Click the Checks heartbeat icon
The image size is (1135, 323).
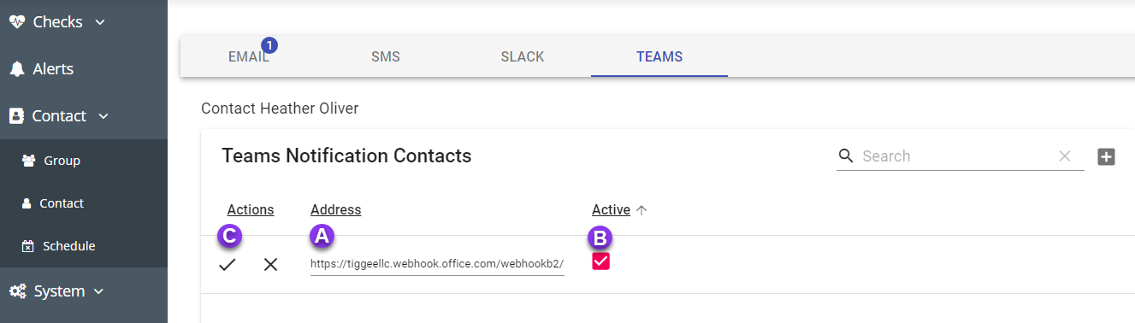[16, 21]
